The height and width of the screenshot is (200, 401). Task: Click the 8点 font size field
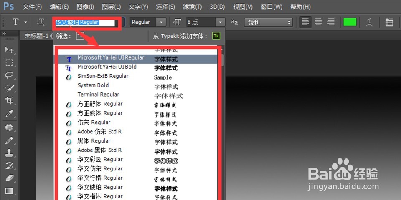201,22
